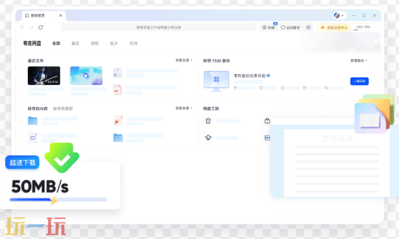Open the PDF file in recent files
Image resolution: width=399 pixels, height=239 pixels.
(x=117, y=90)
